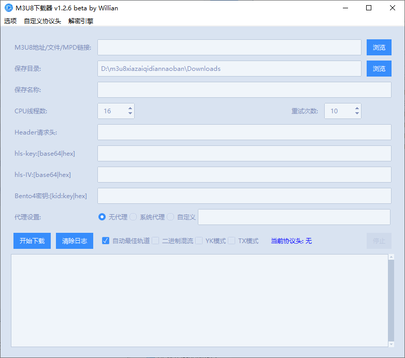
Task: Enable the YK模式 checkbox
Action: point(199,241)
